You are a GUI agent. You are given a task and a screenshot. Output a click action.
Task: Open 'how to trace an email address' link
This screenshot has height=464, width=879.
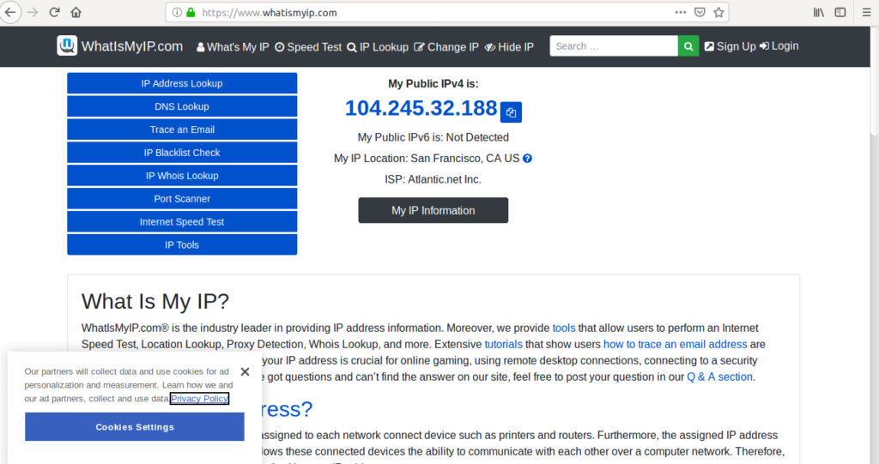tap(676, 344)
